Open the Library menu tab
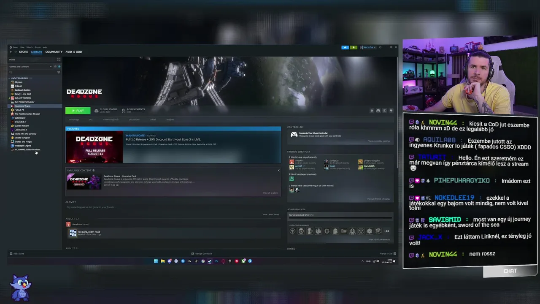540x304 pixels. 37,52
